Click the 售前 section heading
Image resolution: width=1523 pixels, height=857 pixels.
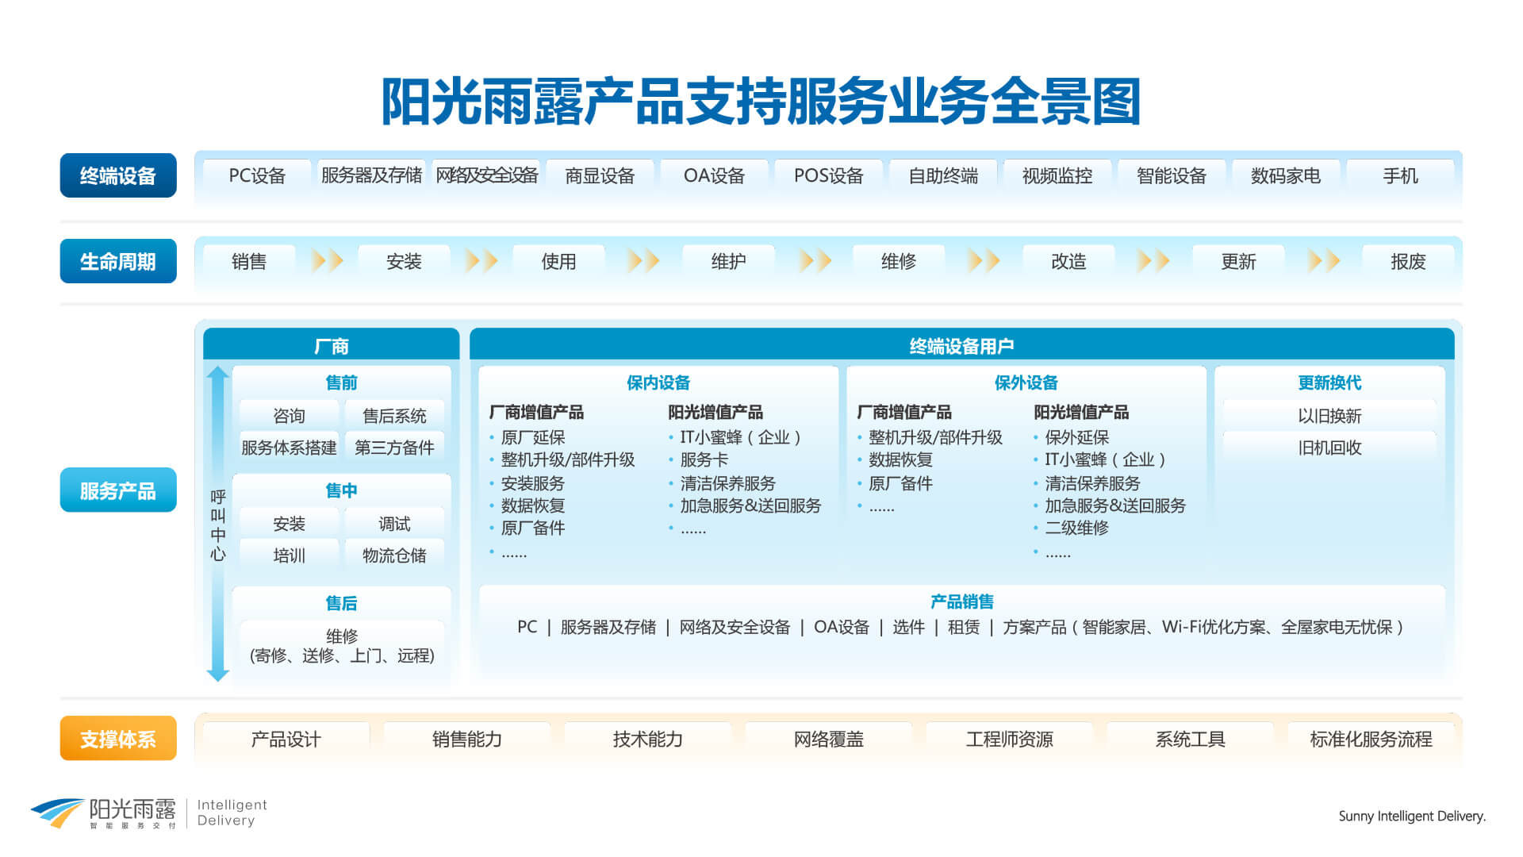click(341, 382)
